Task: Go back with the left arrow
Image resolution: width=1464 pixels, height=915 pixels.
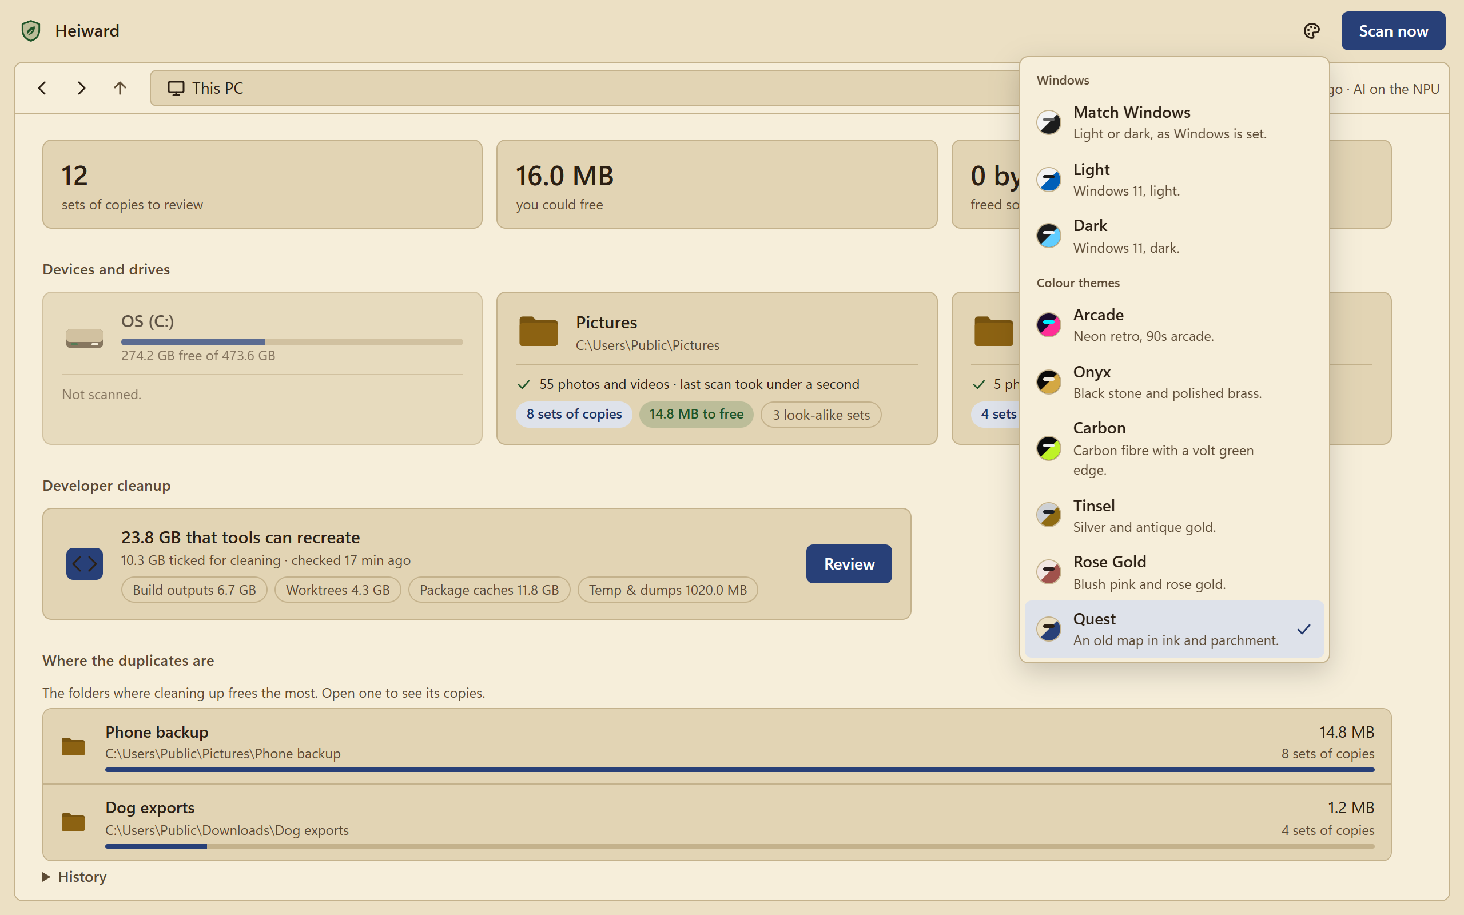Action: [42, 88]
